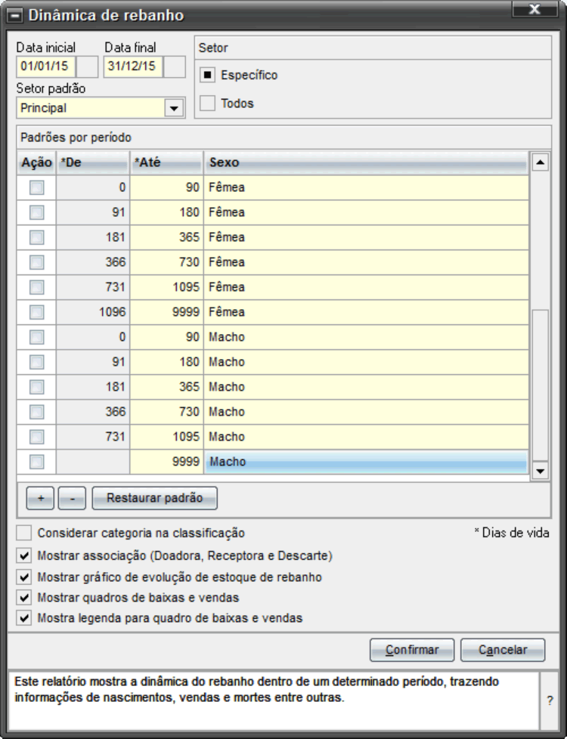567x739 pixels.
Task: Click the Ação column header
Action: 36,162
